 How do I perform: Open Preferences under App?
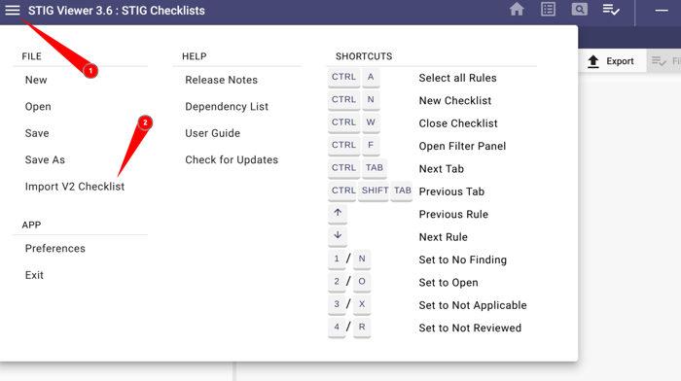tap(55, 248)
